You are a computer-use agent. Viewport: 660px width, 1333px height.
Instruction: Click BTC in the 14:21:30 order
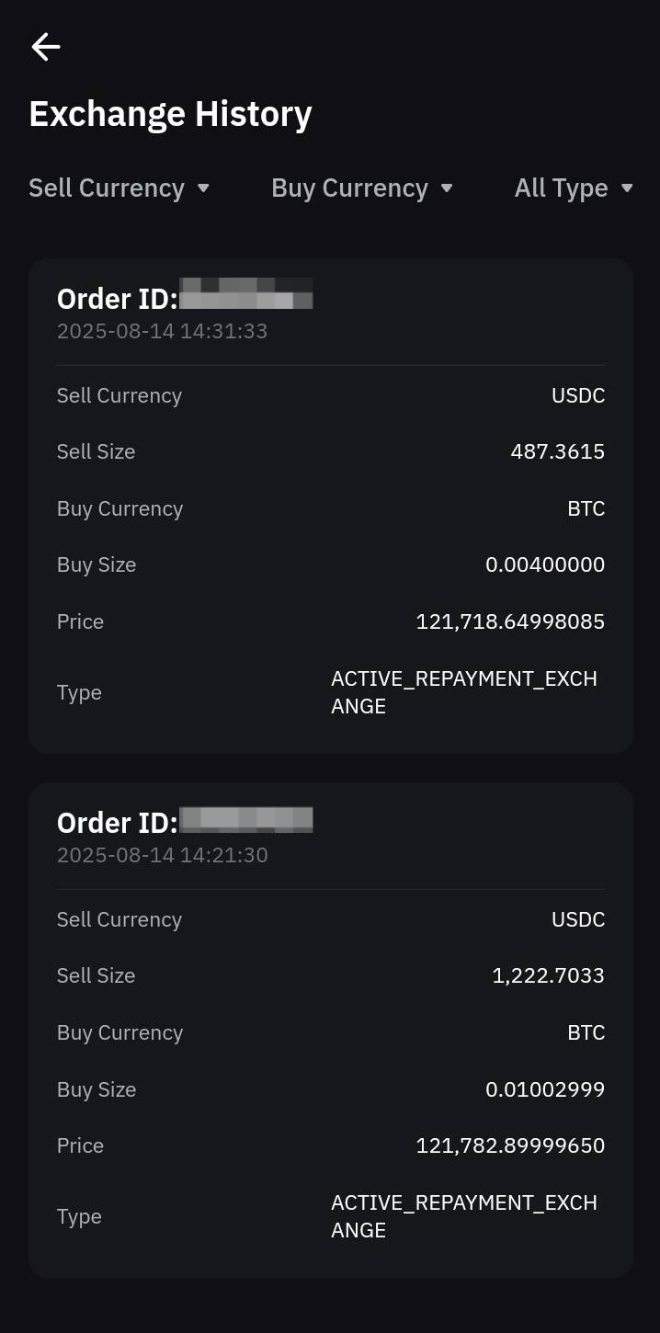click(x=586, y=1032)
